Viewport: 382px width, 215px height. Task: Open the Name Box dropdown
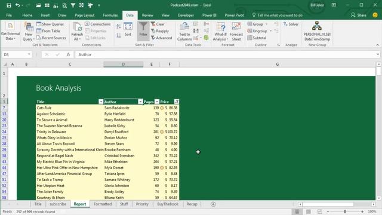point(29,54)
